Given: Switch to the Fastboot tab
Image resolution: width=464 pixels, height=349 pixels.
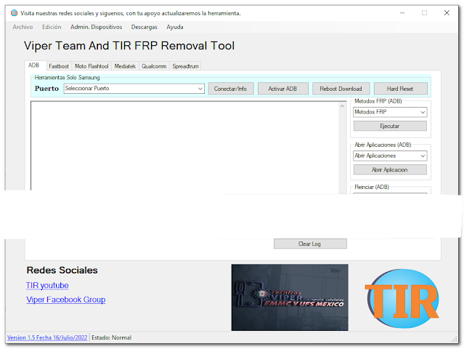Looking at the screenshot, I should 59,66.
